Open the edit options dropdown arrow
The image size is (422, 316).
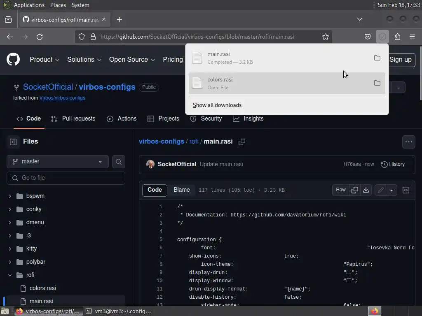pyautogui.click(x=392, y=190)
